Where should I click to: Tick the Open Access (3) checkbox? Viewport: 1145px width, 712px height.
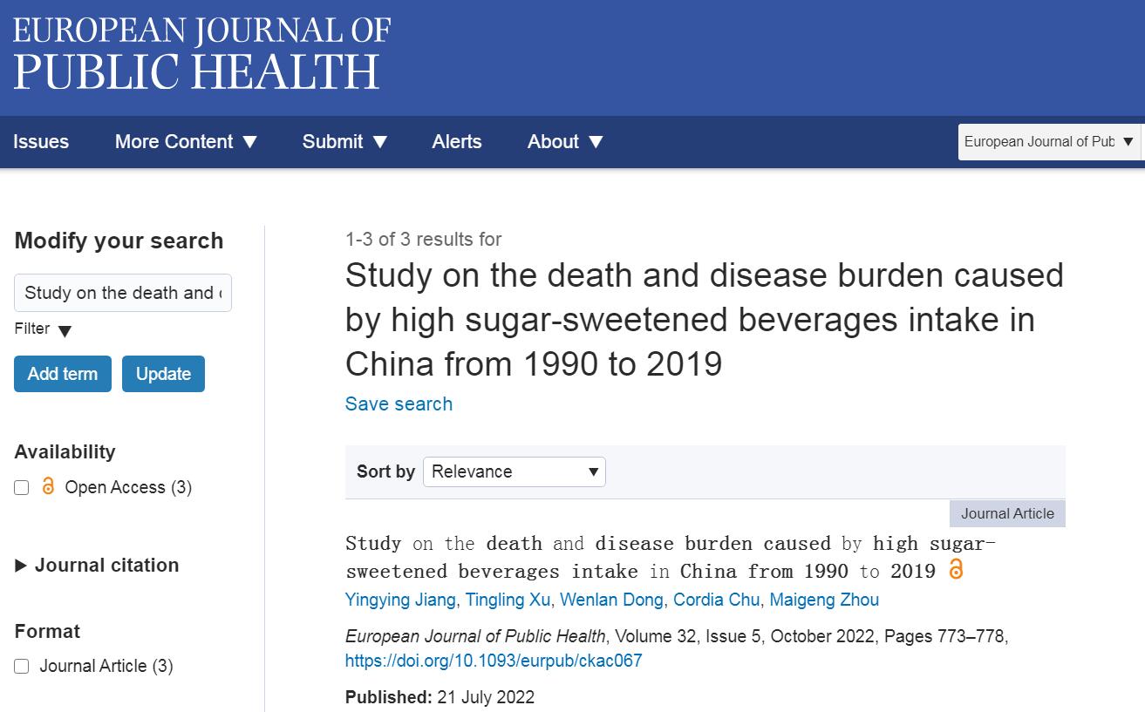[x=22, y=488]
